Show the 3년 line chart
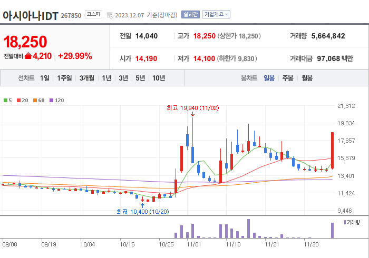This screenshot has width=369, height=258. 123,78
